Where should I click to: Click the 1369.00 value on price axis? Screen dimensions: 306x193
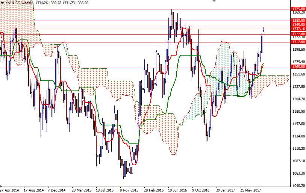click(298, 12)
